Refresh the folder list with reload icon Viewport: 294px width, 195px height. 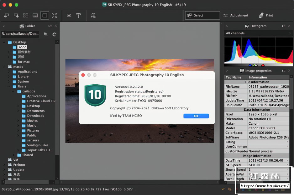54,34
